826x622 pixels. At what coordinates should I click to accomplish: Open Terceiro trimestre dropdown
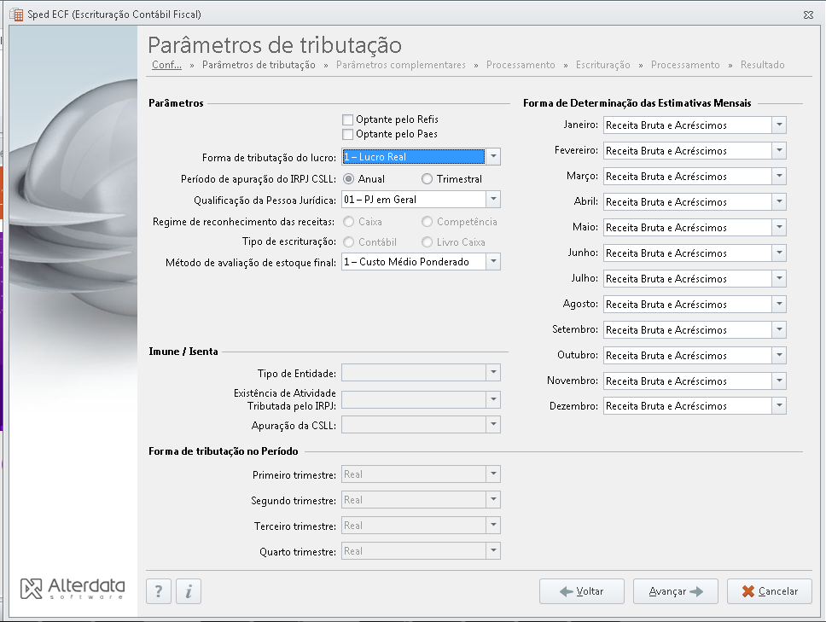tap(493, 525)
